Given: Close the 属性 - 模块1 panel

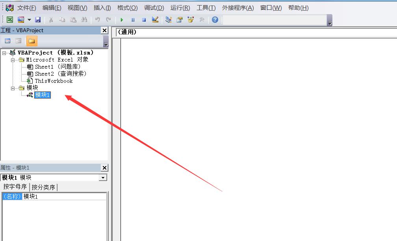Looking at the screenshot, I should (x=105, y=168).
